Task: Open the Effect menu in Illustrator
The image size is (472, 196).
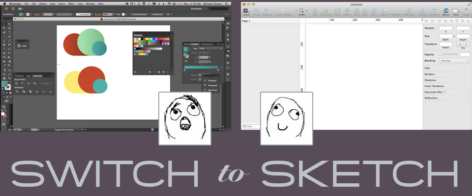Action: click(x=71, y=3)
